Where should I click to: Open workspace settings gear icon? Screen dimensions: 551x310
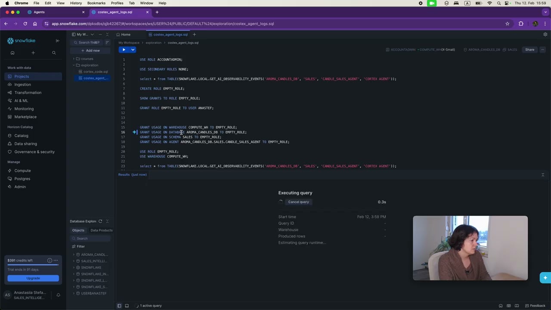click(x=545, y=34)
